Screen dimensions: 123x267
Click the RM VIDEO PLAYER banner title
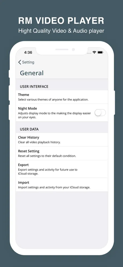pos(61,21)
